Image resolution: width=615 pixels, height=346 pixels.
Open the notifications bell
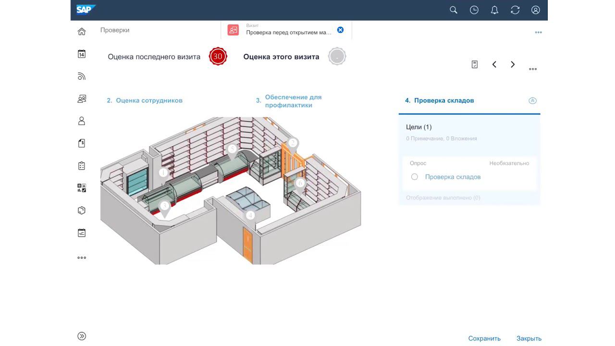(x=494, y=10)
